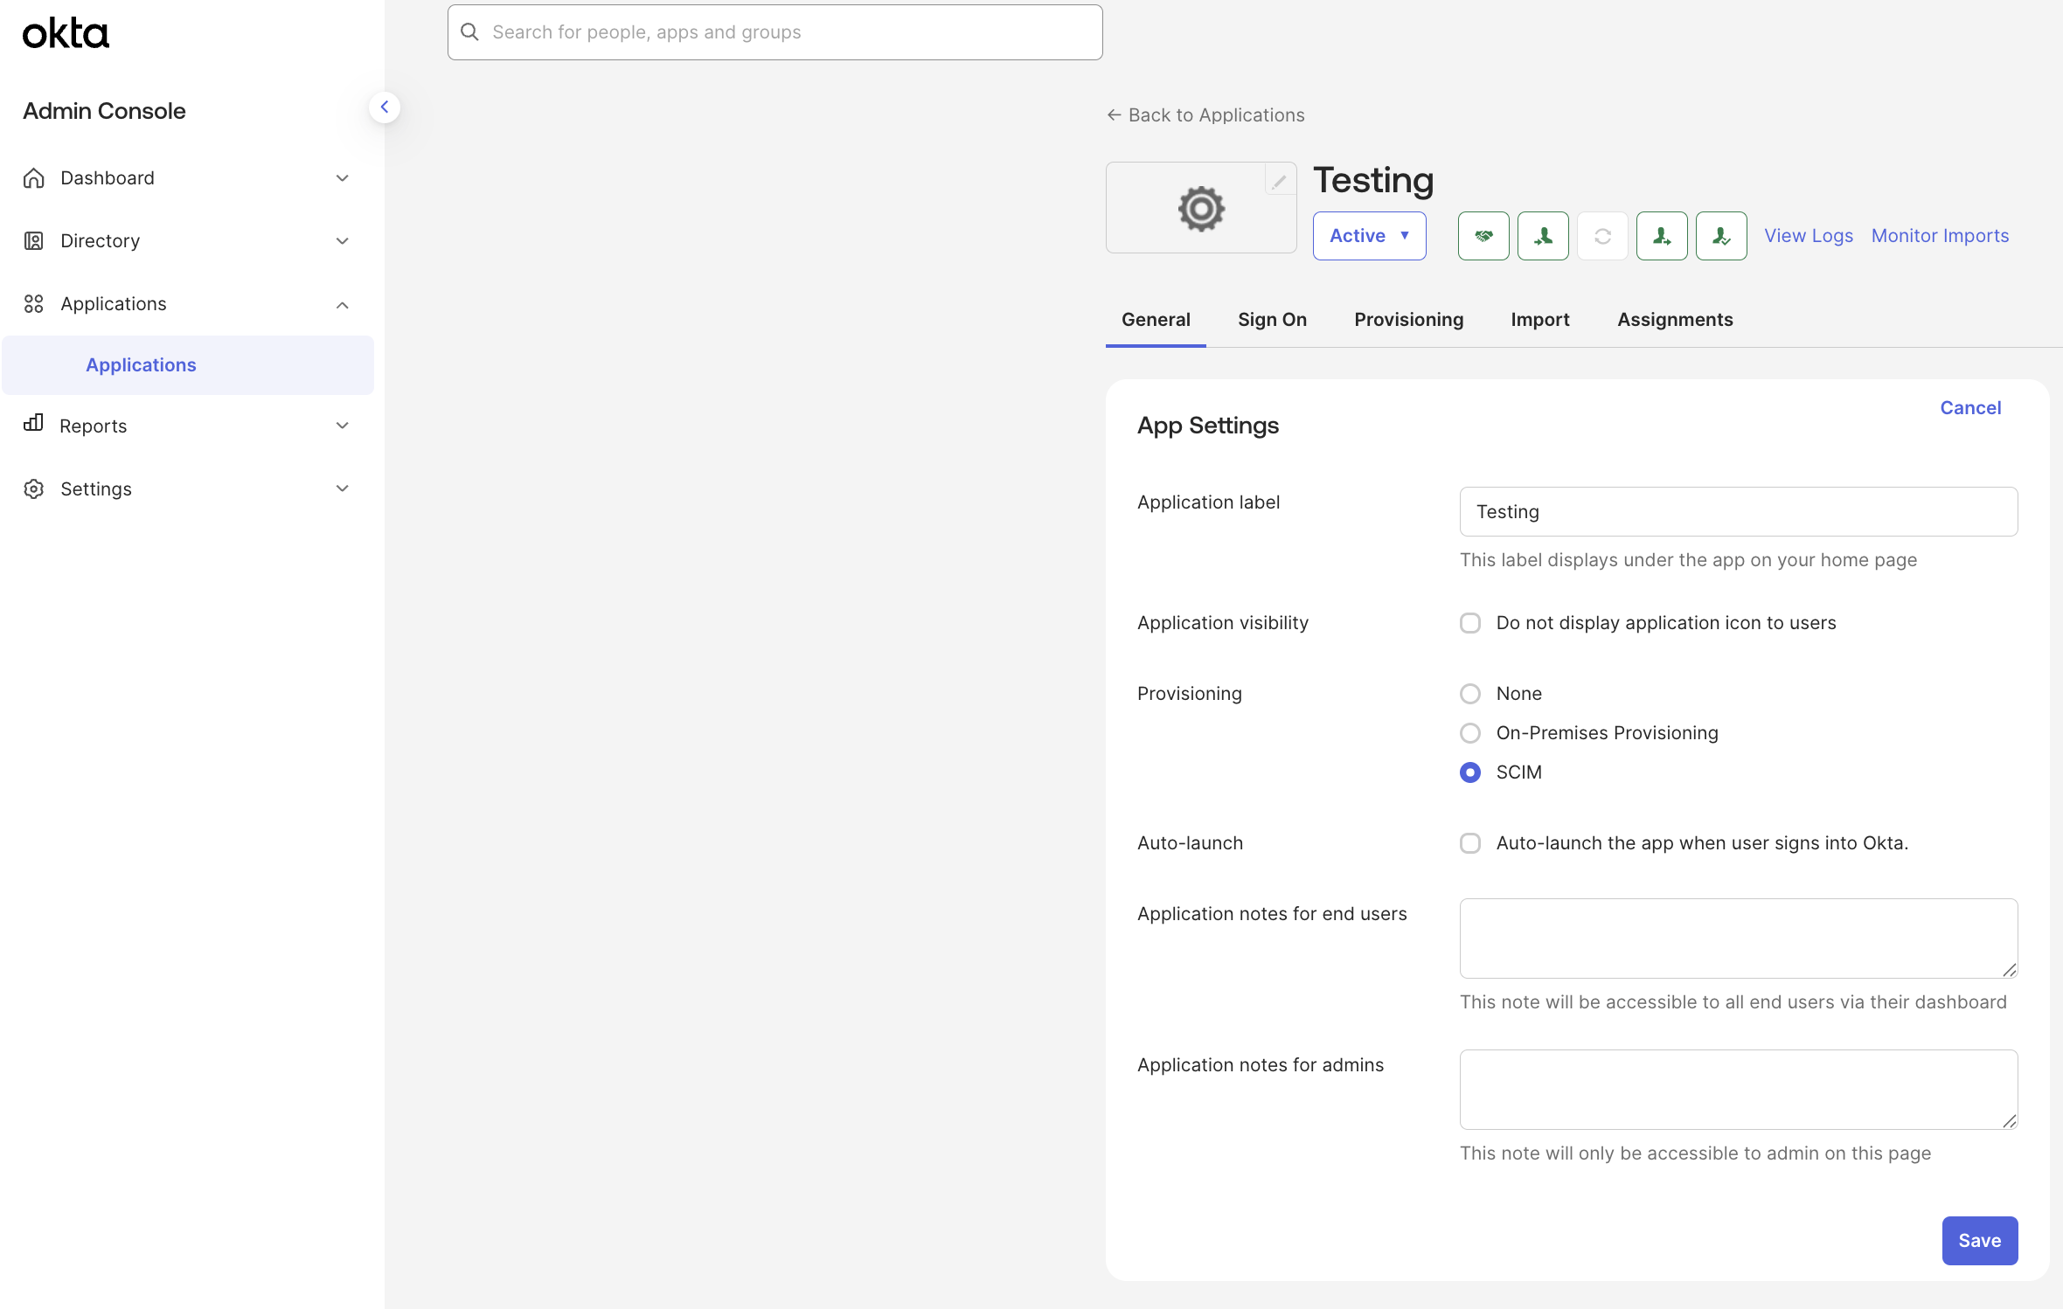Viewport: 2063px width, 1309px height.
Task: Open the Active status dropdown
Action: click(1369, 236)
